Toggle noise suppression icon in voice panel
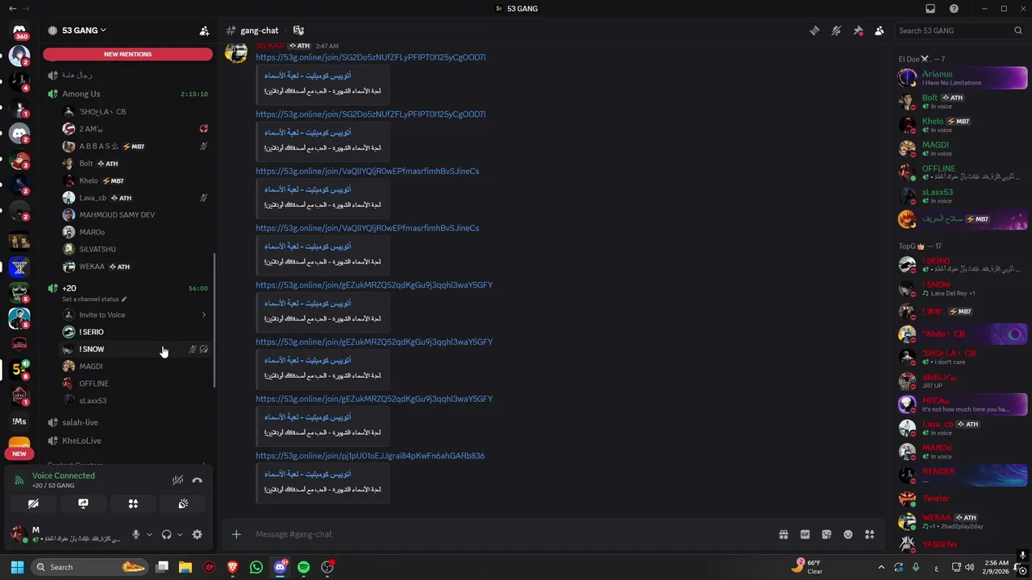The image size is (1032, 580). 177,480
